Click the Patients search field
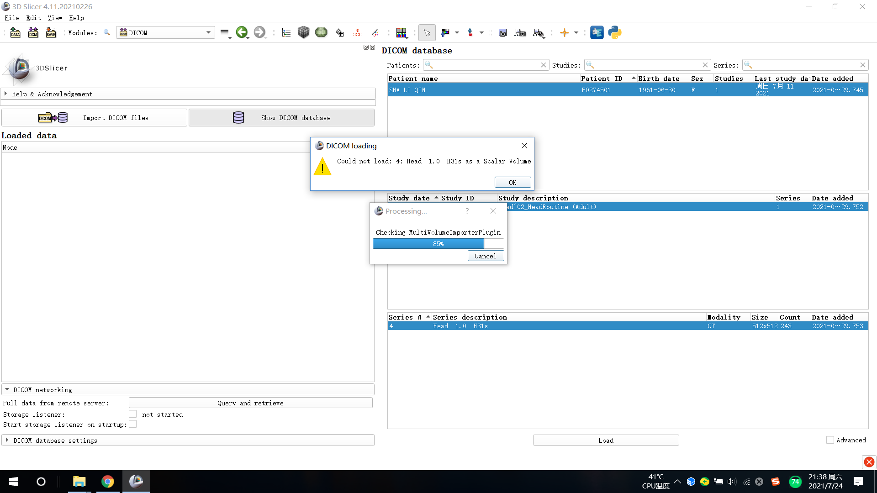Screen dimensions: 877x493 click(486, 65)
